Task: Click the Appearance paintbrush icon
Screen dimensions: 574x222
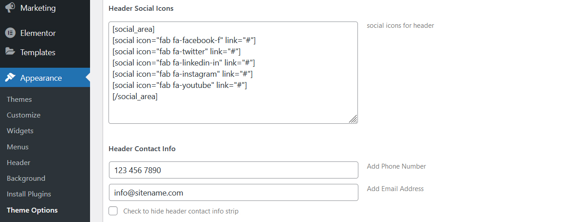Action: click(x=10, y=78)
